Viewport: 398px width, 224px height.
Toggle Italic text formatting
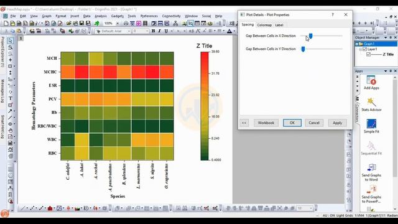click(x=159, y=31)
